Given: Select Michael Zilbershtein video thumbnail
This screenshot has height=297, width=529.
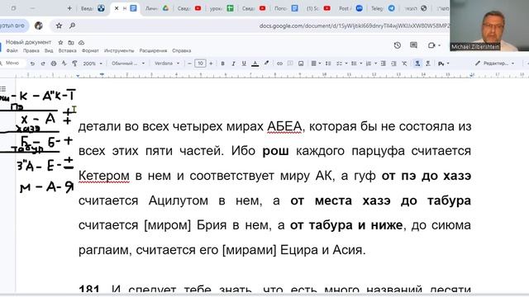Looking at the screenshot, I should pos(489,26).
